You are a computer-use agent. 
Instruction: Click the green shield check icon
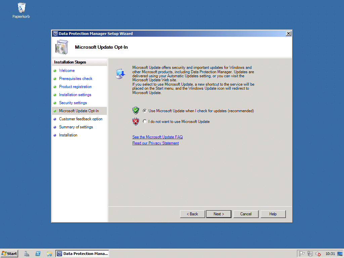click(x=136, y=110)
